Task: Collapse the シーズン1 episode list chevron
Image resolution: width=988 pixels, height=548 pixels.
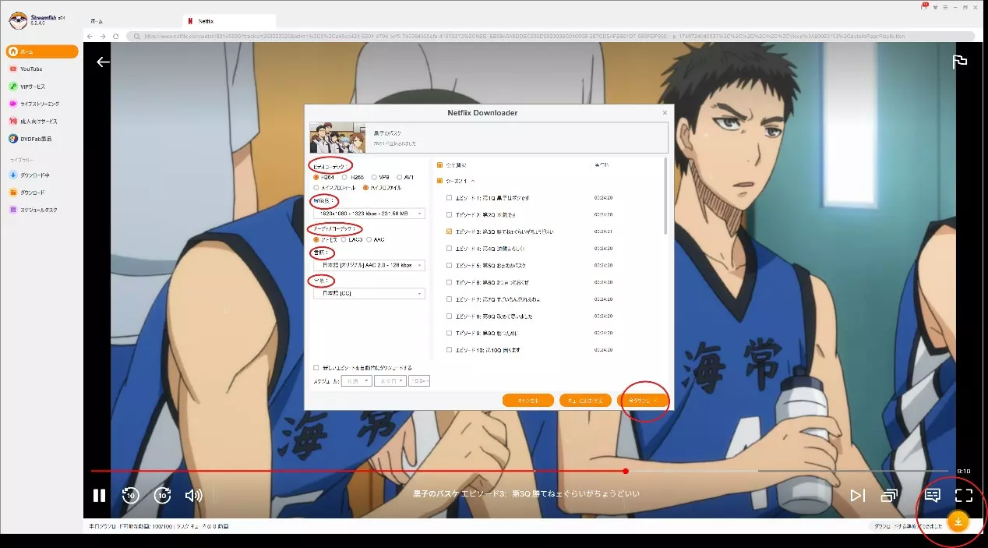Action: 473,181
